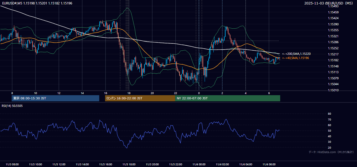The height and width of the screenshot is (167, 357).
Task: Click midnight hour tick 0 under price chart
Action: pyautogui.click(x=199, y=93)
